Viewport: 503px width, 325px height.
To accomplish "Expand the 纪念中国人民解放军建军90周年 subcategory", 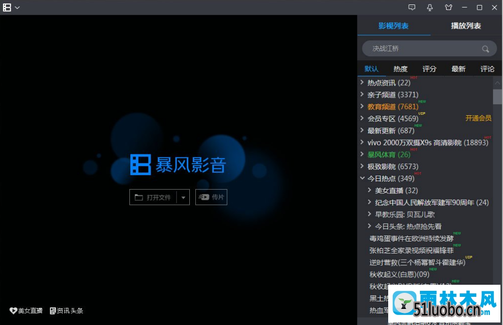I will click(370, 202).
